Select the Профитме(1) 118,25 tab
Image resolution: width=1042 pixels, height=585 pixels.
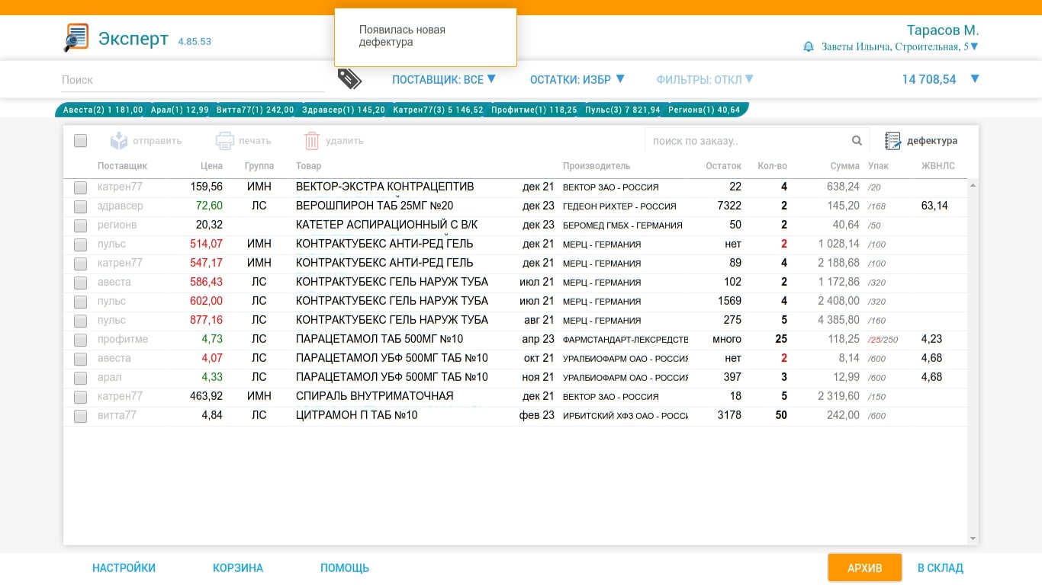534,110
